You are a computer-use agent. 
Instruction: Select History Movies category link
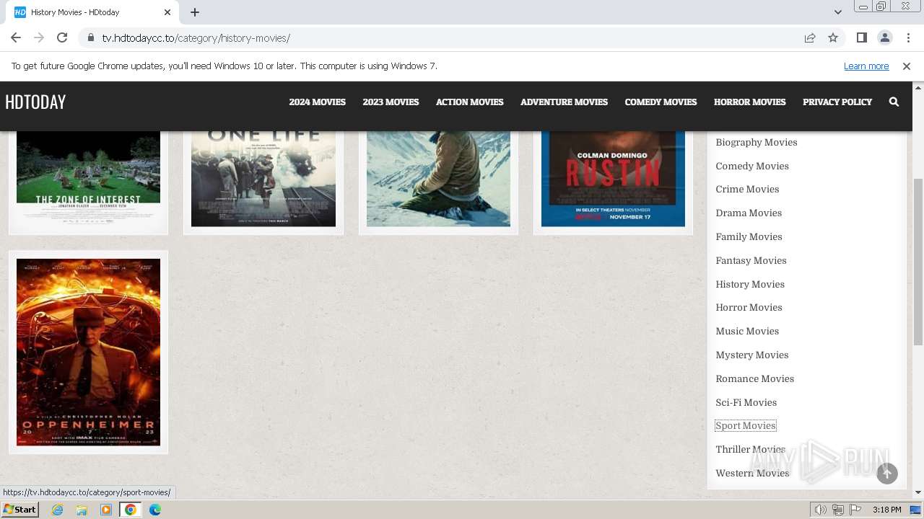click(750, 284)
